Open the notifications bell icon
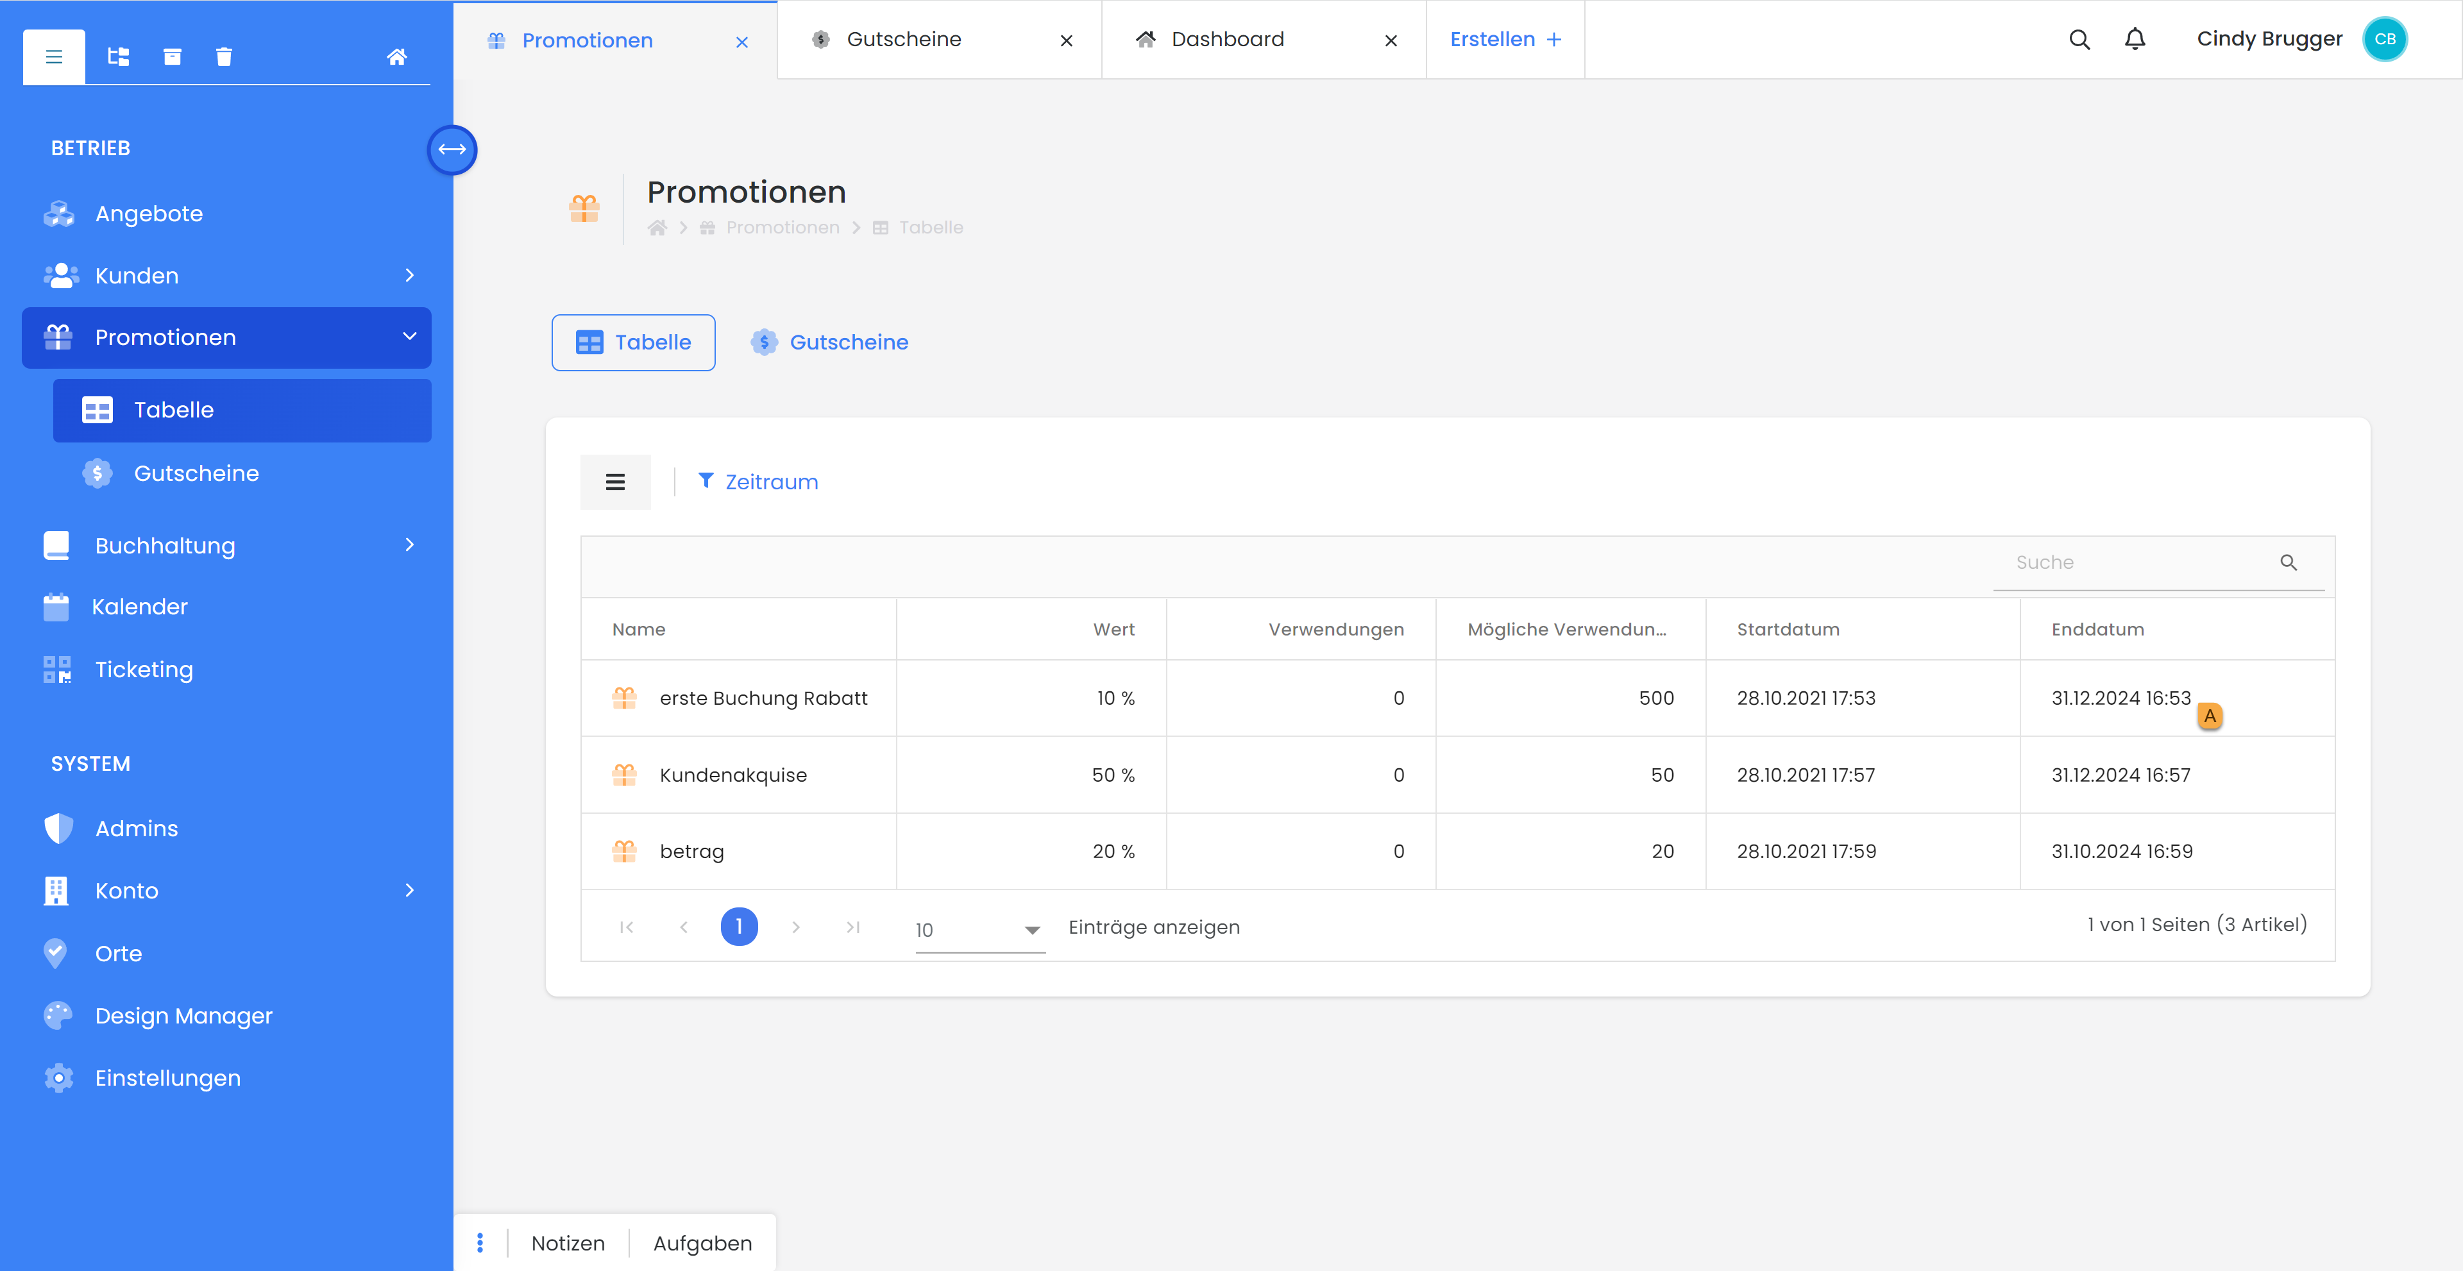 point(2134,39)
